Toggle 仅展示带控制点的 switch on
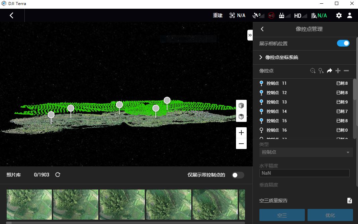Viewport: 358px width, 224px height. pyautogui.click(x=238, y=175)
